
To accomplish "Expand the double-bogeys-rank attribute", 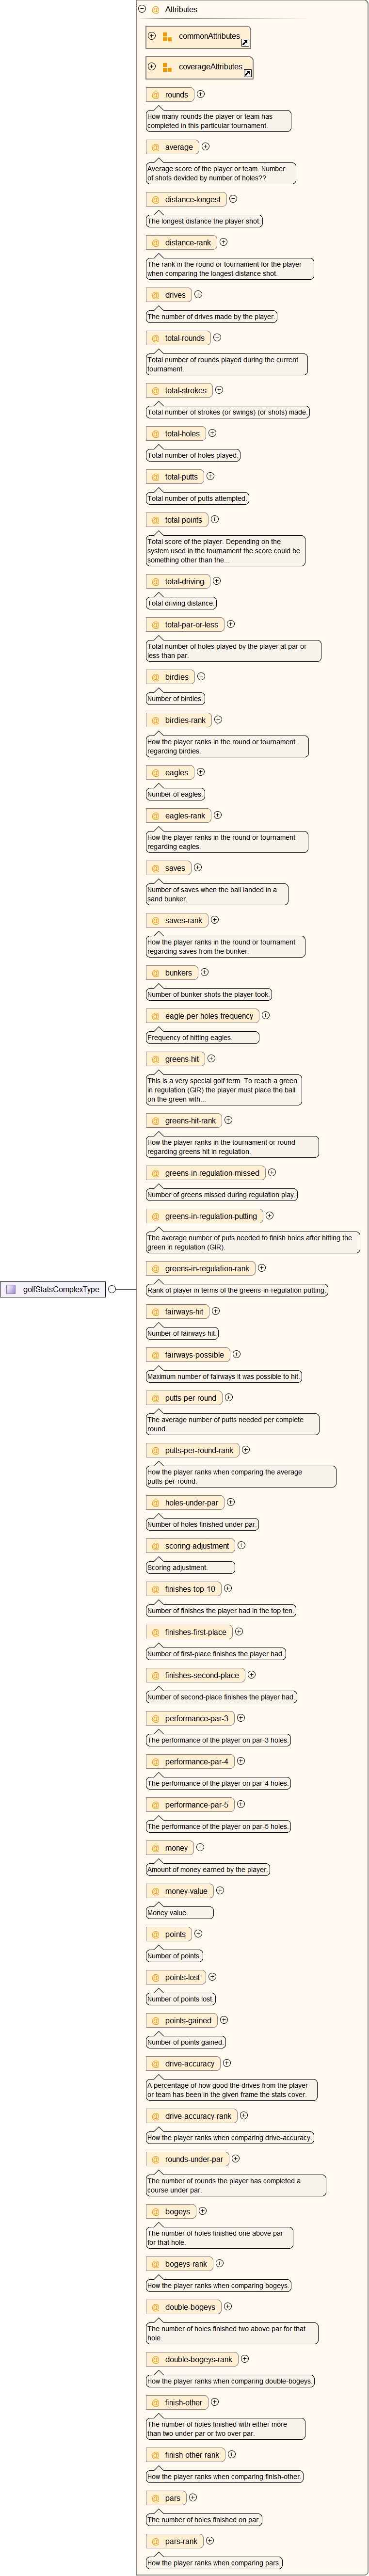I will 245,2359.
